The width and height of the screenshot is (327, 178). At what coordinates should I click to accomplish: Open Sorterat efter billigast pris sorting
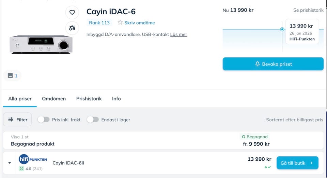pyautogui.click(x=294, y=120)
